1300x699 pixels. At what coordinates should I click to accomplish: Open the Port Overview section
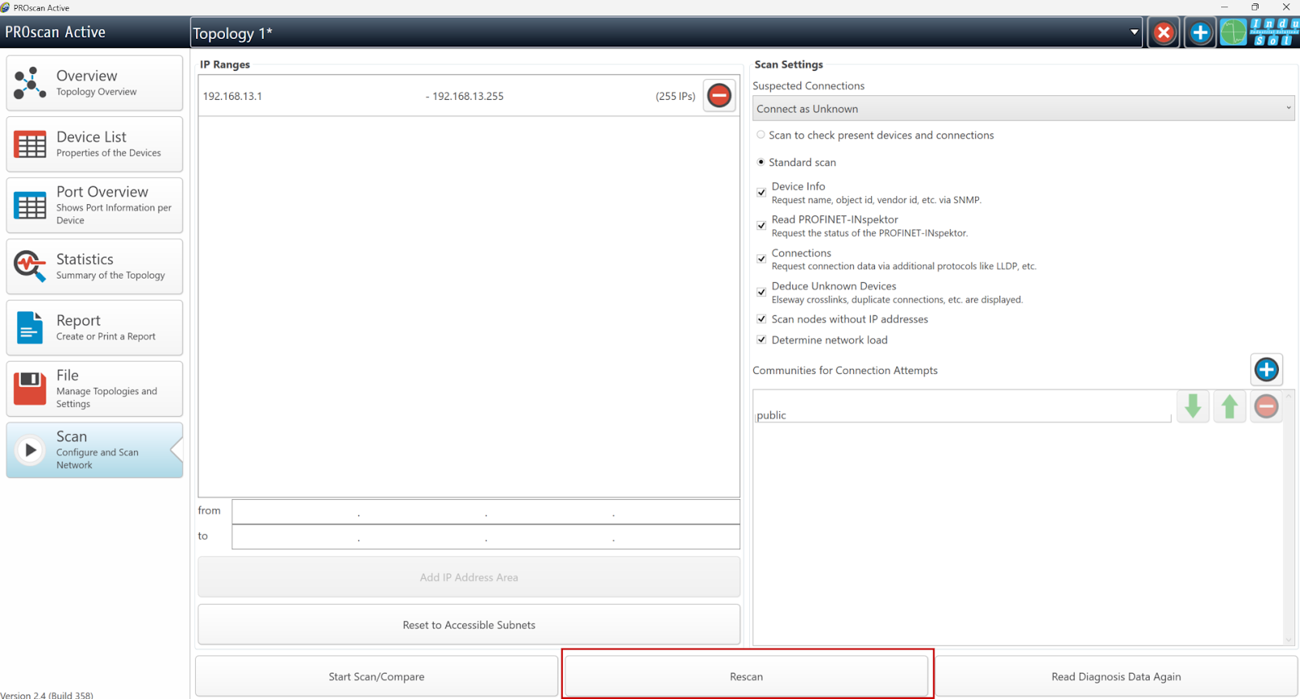click(94, 206)
